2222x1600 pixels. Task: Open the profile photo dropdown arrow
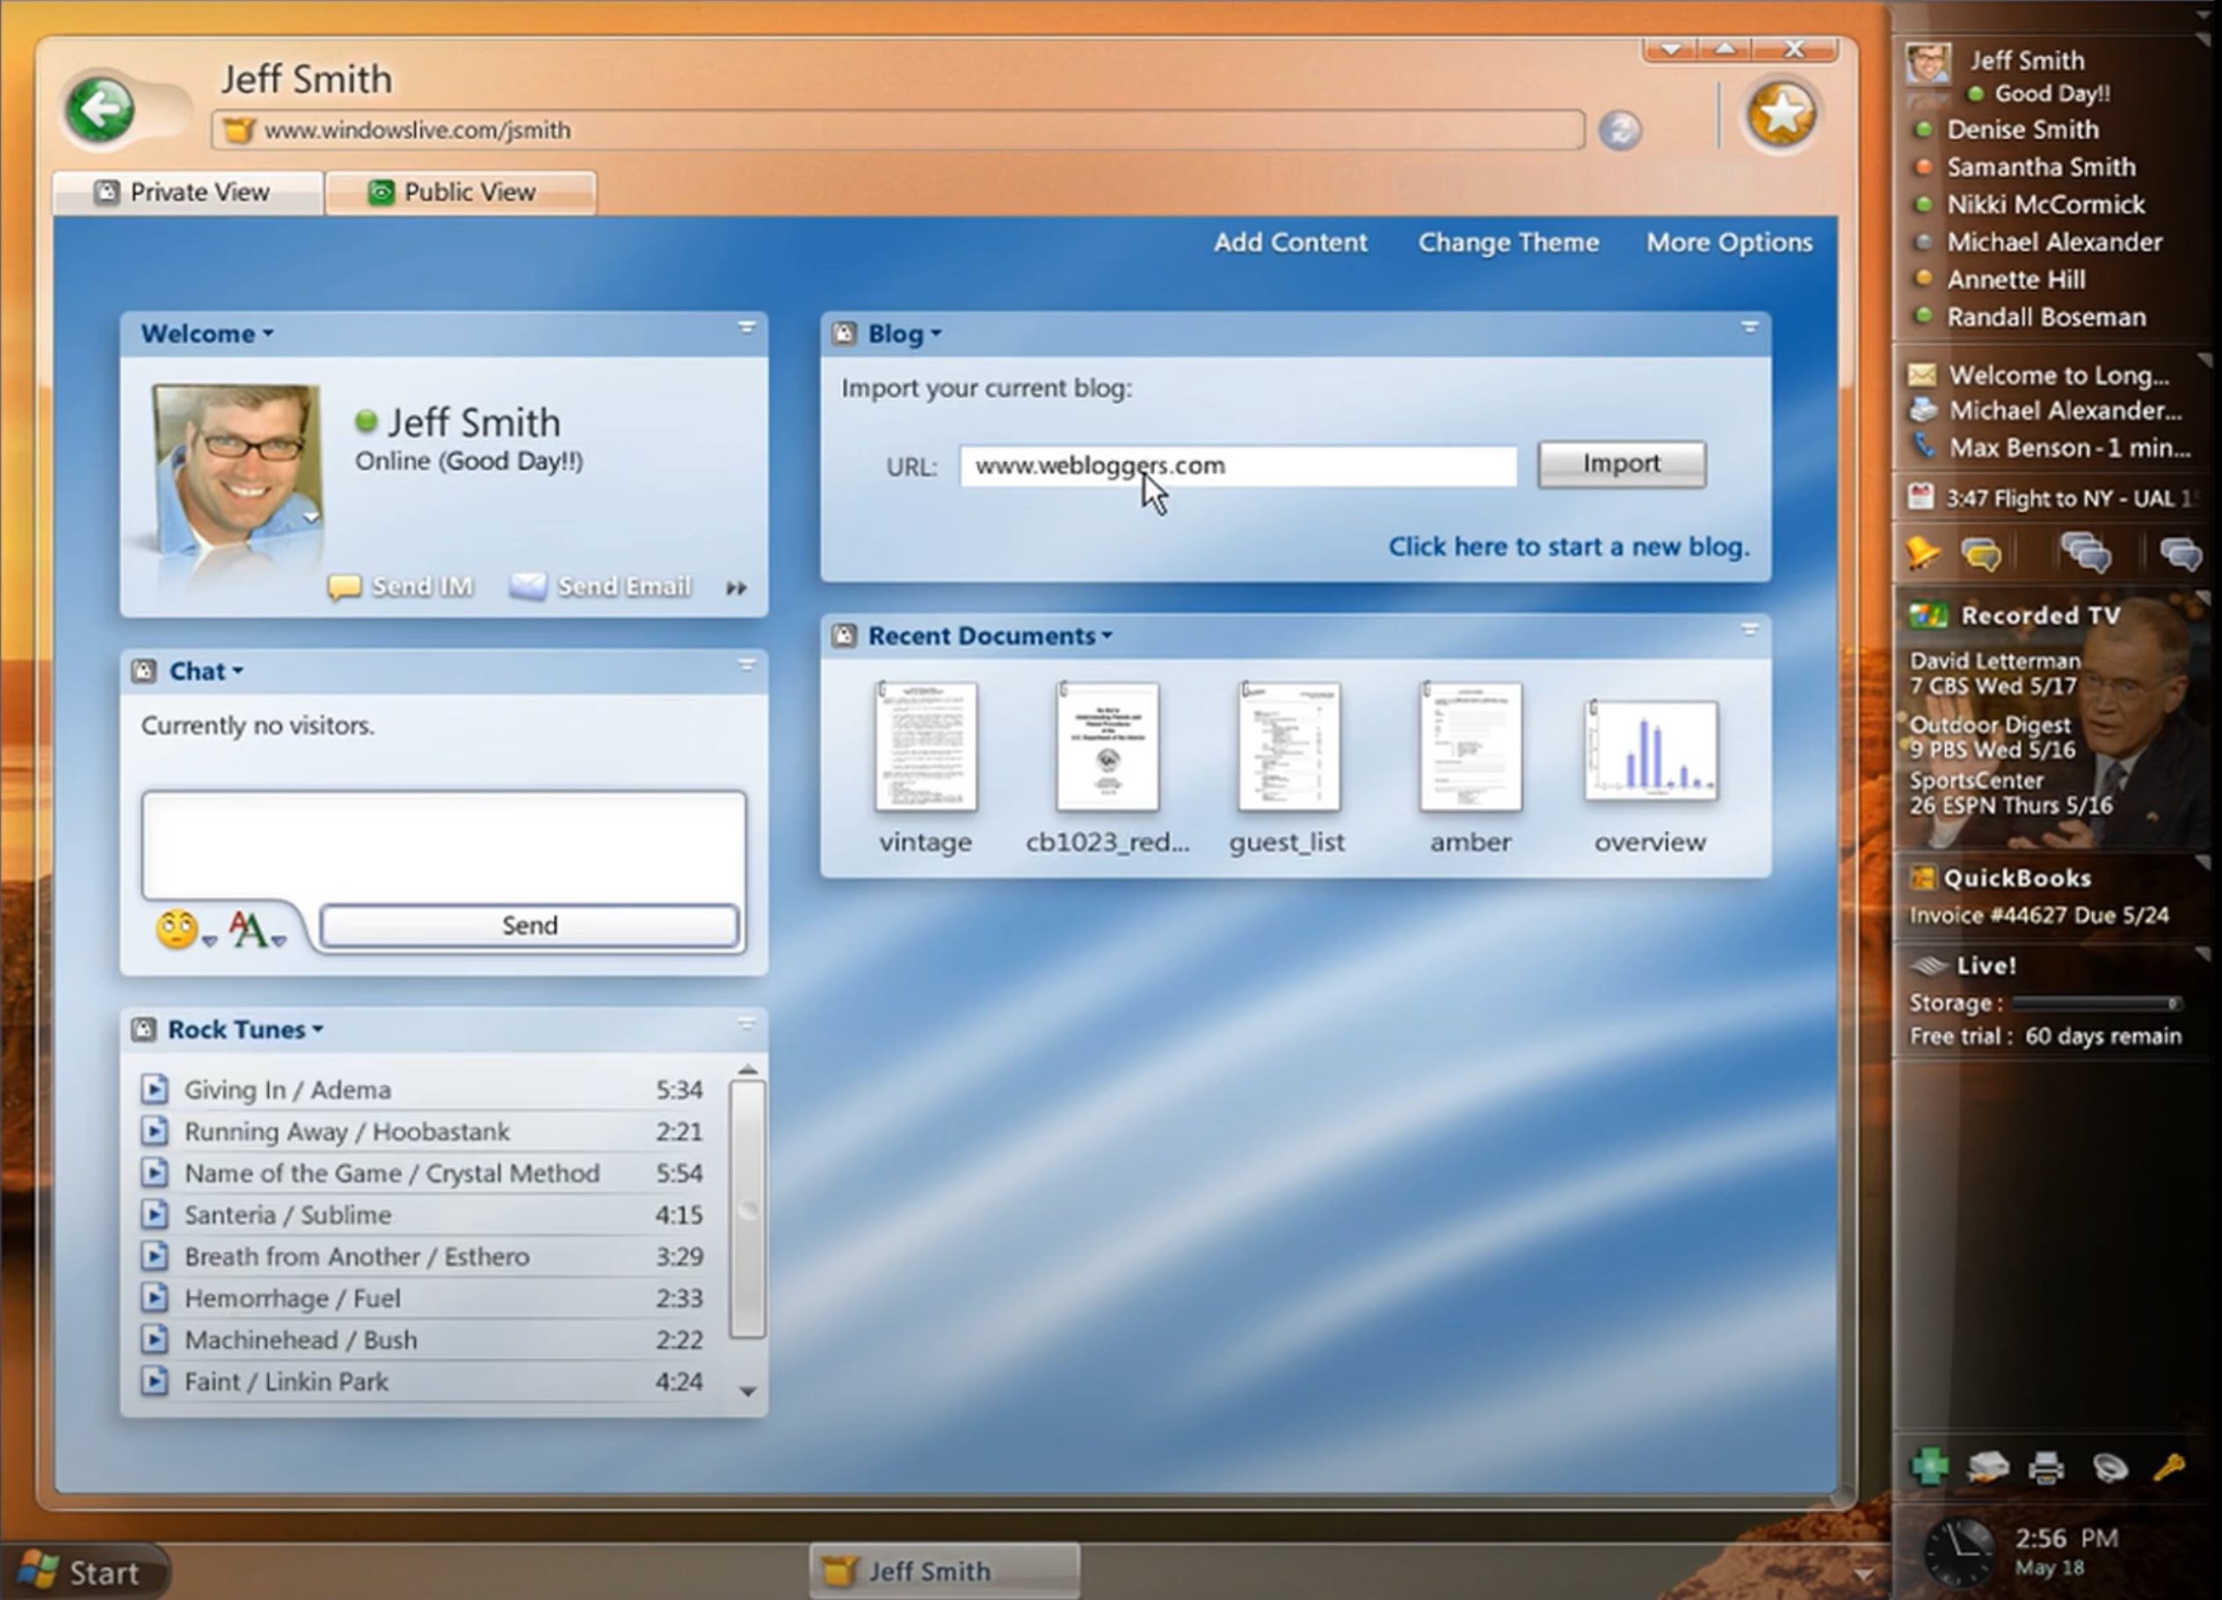point(310,516)
